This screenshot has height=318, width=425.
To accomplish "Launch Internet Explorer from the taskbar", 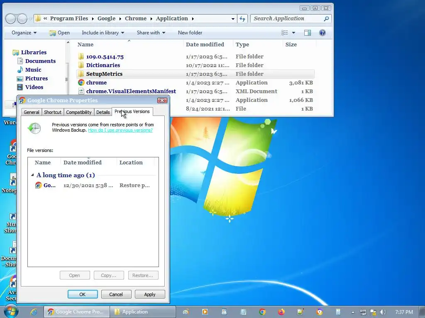I will pyautogui.click(x=34, y=312).
